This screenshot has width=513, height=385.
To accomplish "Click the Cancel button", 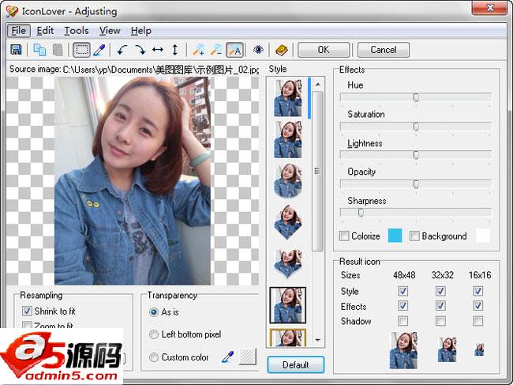I will tap(384, 50).
